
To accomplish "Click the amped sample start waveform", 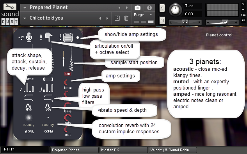I will pyautogui.click(x=71, y=60).
